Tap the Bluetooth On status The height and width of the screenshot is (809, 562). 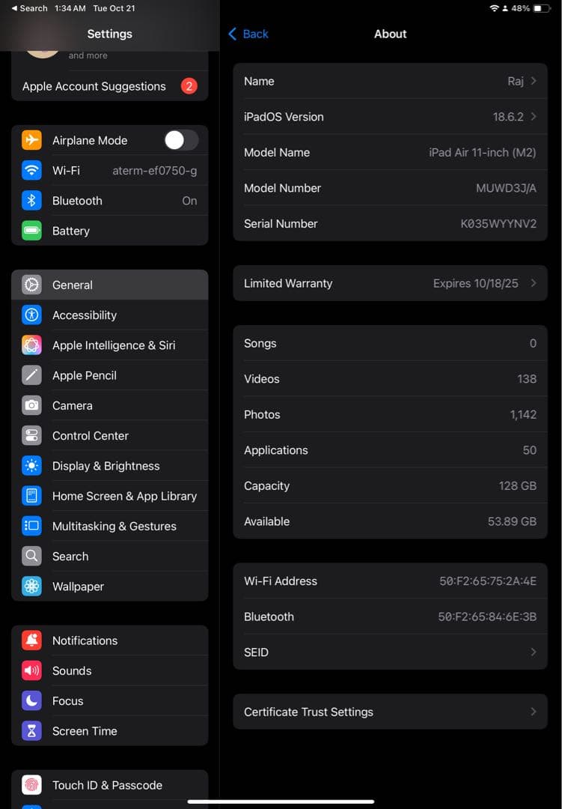[x=190, y=201]
